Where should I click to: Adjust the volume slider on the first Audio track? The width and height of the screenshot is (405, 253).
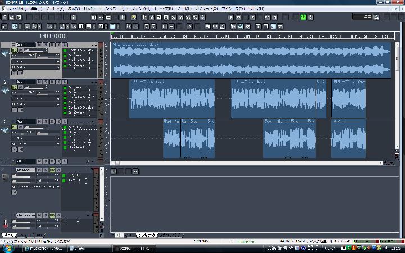36,50
